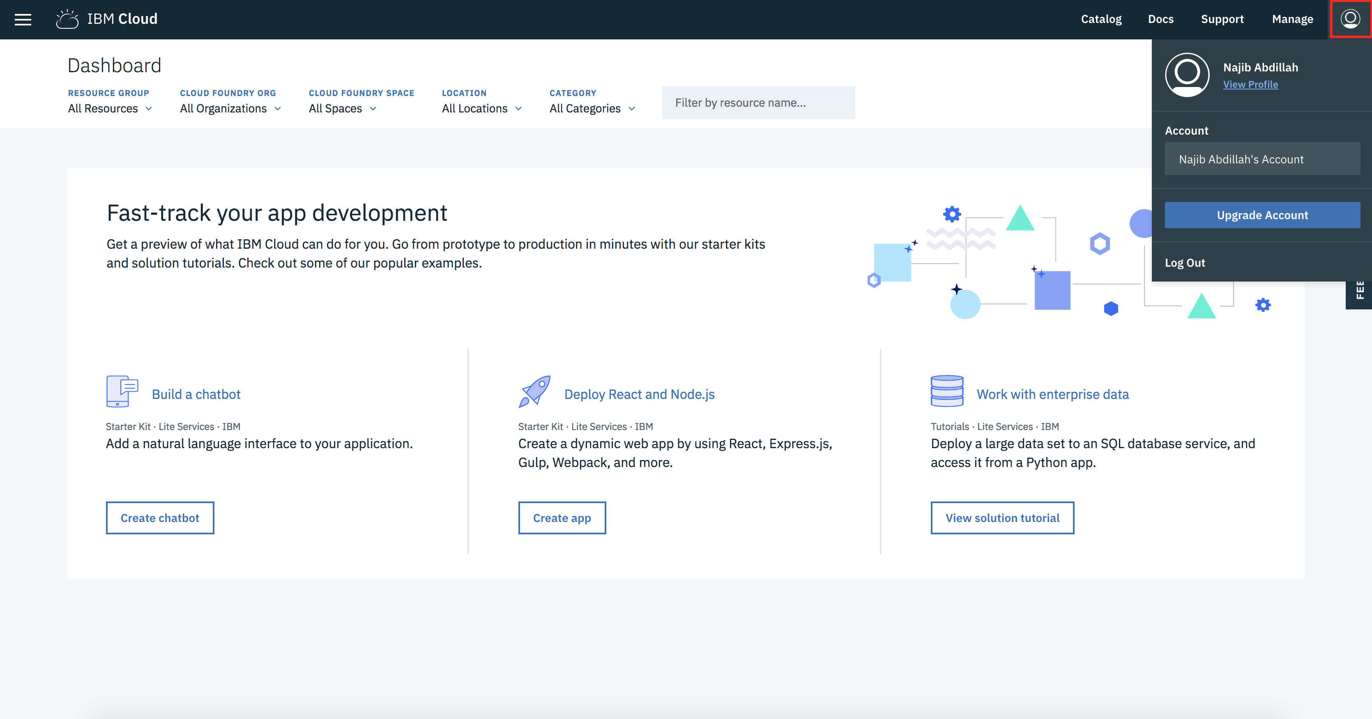Open Najib Abdillah's Account selector
Screen dimensions: 1372x719
tap(1262, 158)
